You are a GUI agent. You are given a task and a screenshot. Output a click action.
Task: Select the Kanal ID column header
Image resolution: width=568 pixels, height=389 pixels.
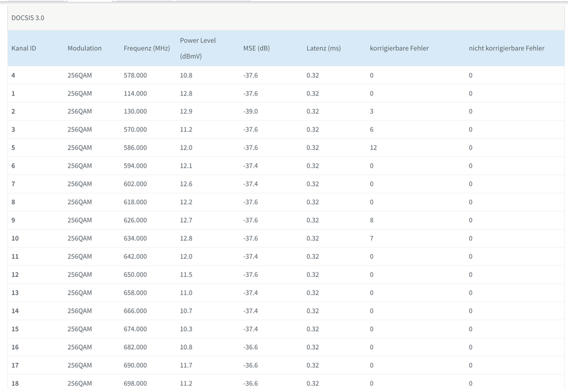[x=24, y=48]
